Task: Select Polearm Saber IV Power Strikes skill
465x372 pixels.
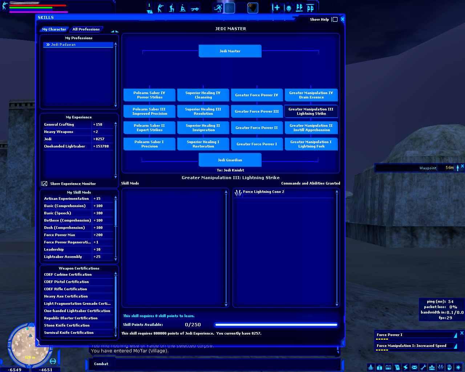Action: point(149,95)
